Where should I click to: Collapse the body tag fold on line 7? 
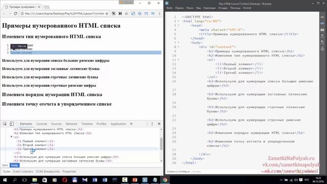[x=178, y=42]
